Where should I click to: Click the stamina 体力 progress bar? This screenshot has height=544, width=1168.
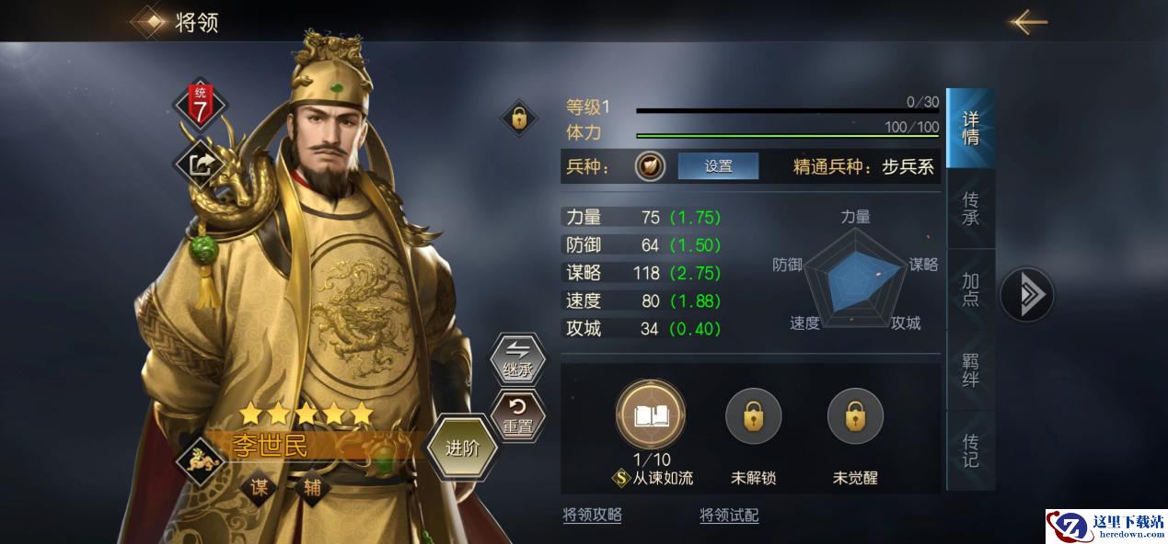click(x=787, y=136)
